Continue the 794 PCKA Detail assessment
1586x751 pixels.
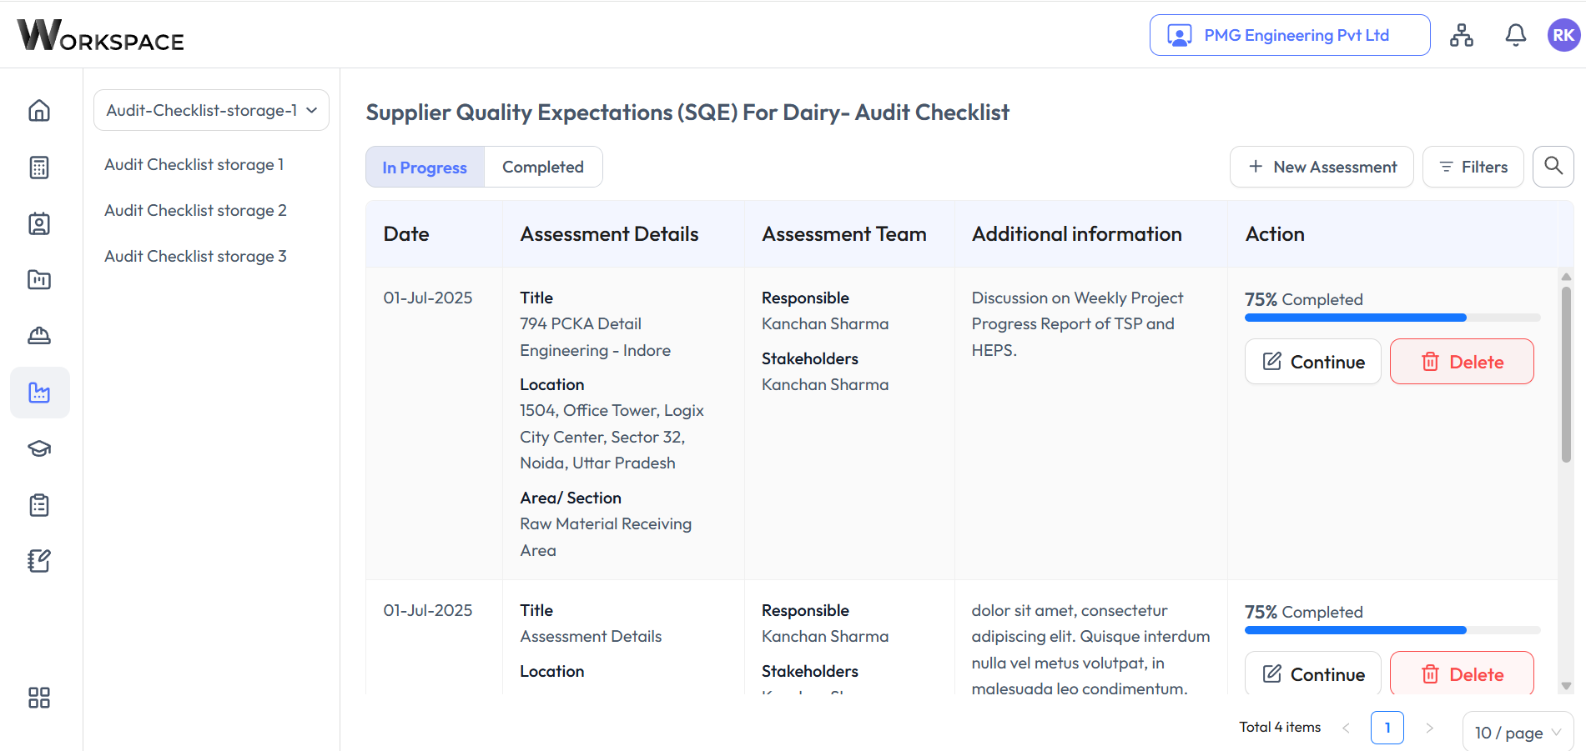[x=1312, y=362]
